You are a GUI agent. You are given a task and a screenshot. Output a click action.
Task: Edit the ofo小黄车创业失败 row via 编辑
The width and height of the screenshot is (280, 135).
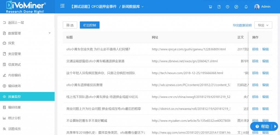point(265,49)
